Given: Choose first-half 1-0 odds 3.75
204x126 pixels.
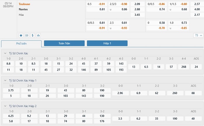Looking at the screenshot, I should click(11, 90).
